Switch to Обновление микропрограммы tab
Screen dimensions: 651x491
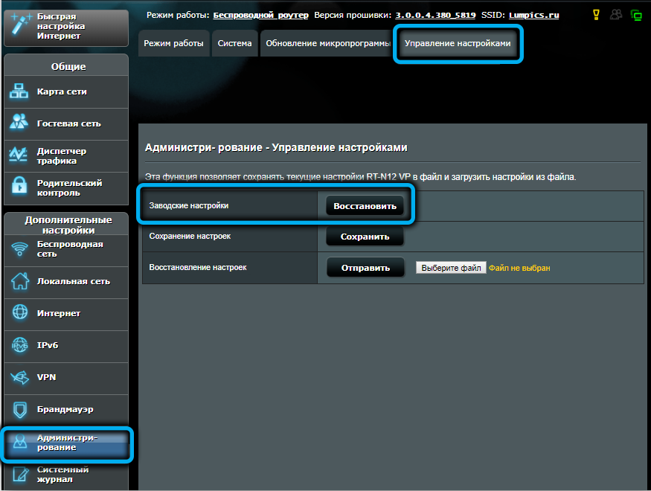(327, 44)
